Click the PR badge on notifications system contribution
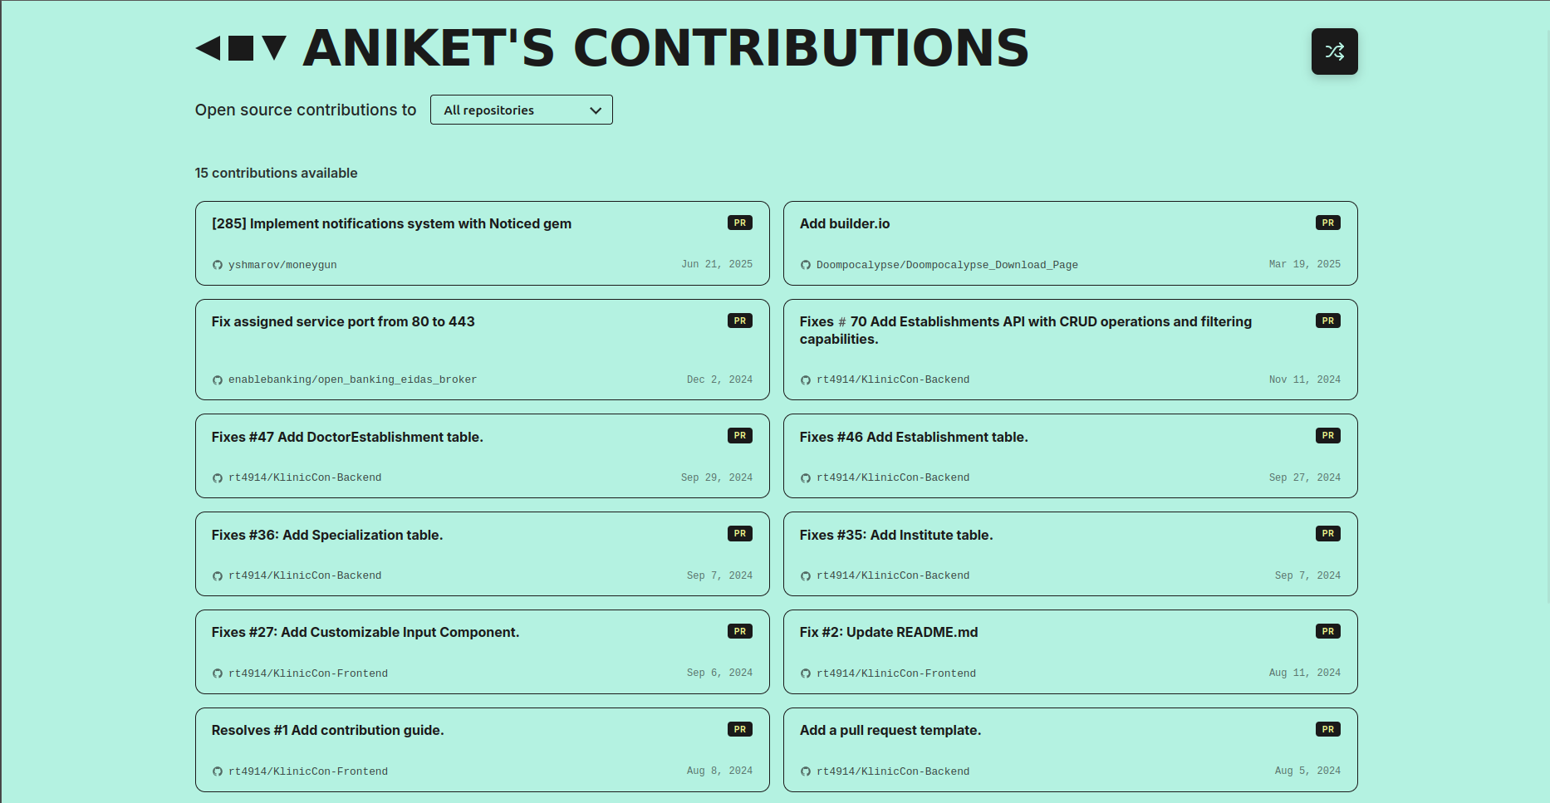The height and width of the screenshot is (803, 1550). (739, 222)
